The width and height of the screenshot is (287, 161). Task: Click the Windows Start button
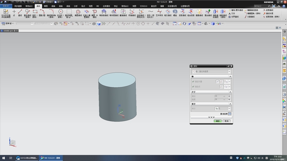4,158
